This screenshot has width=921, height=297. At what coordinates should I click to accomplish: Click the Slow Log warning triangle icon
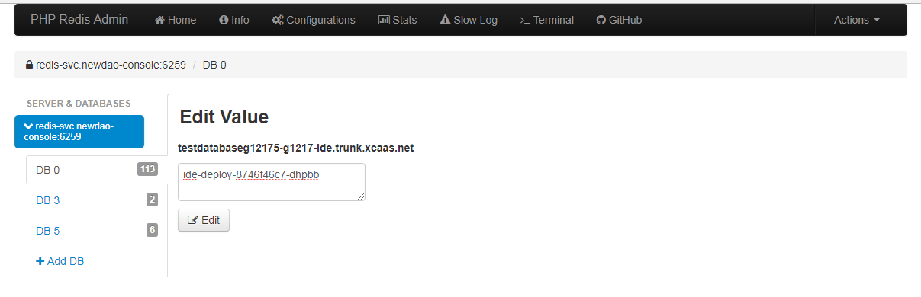point(446,21)
